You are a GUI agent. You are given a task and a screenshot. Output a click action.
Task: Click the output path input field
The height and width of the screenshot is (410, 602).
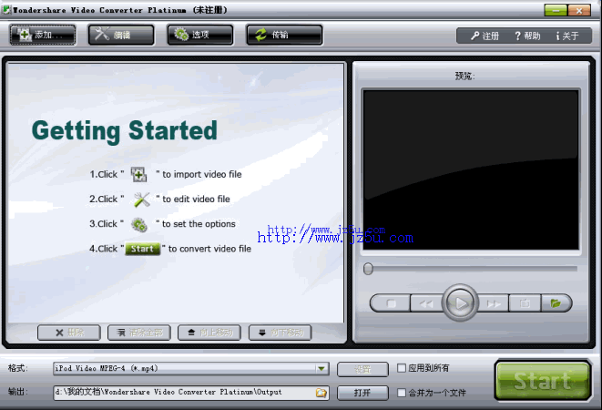[191, 393]
